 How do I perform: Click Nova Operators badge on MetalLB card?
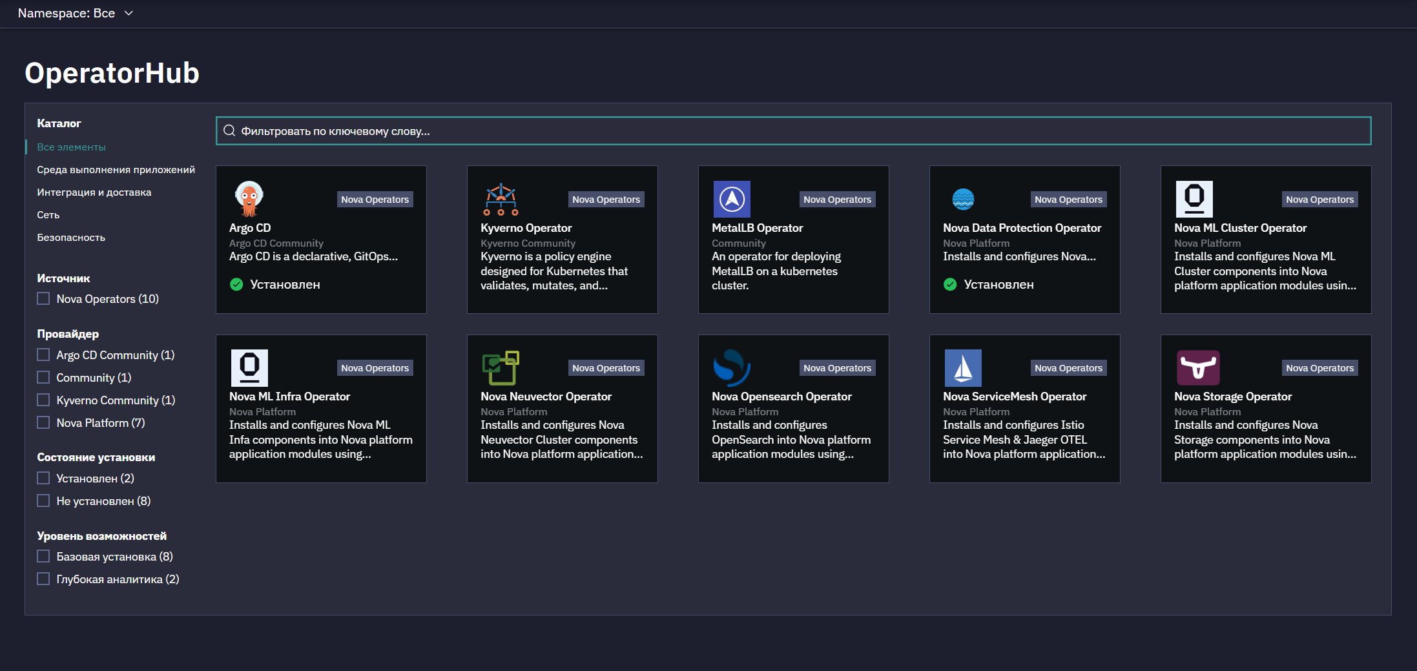pos(837,200)
